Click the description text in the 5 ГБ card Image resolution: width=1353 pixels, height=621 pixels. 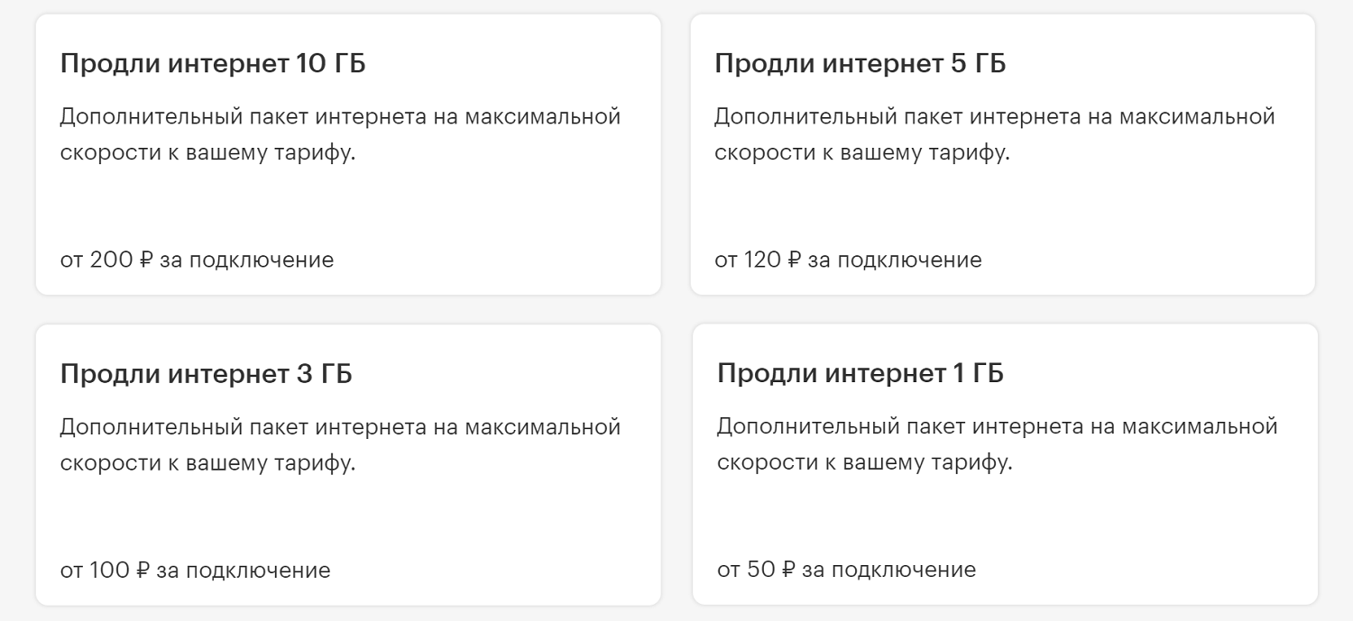point(994,134)
